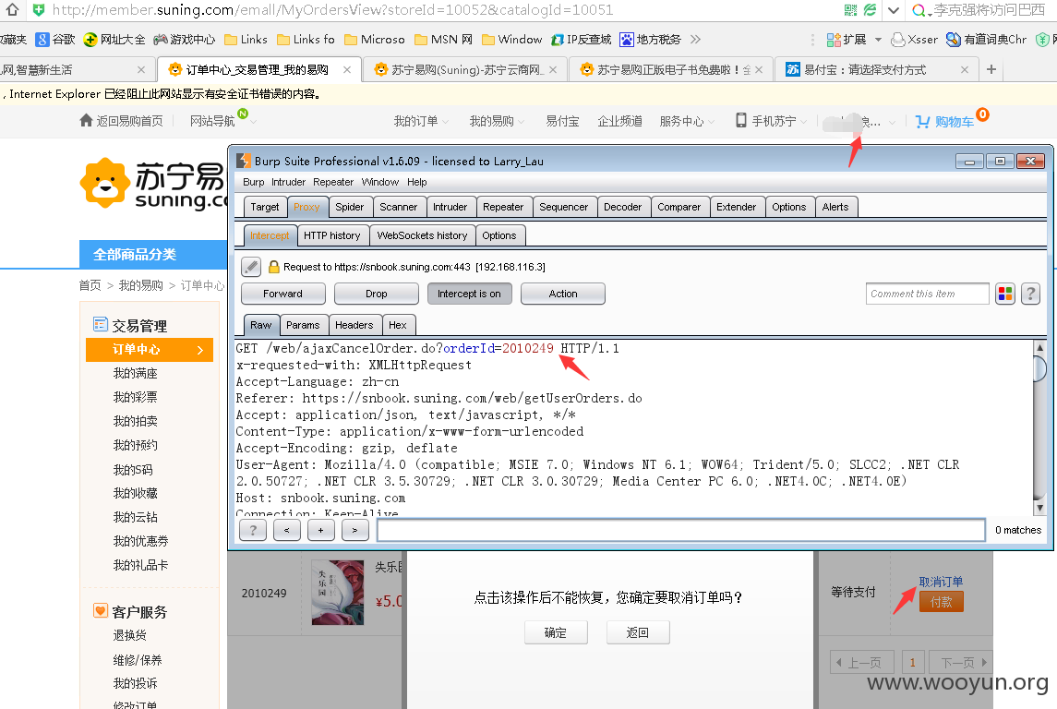Expand the 网站导航 dropdown
This screenshot has height=709, width=1057.
253,123
